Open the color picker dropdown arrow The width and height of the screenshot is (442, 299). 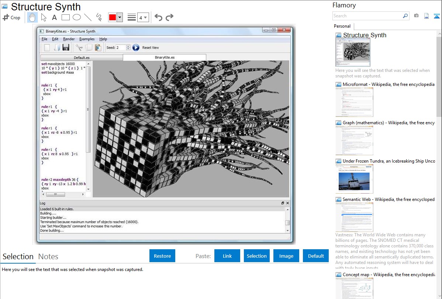point(120,17)
